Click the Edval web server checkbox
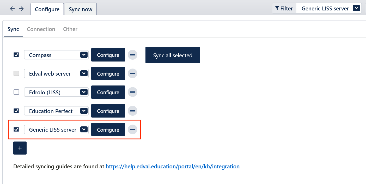The width and height of the screenshot is (366, 184). click(16, 73)
